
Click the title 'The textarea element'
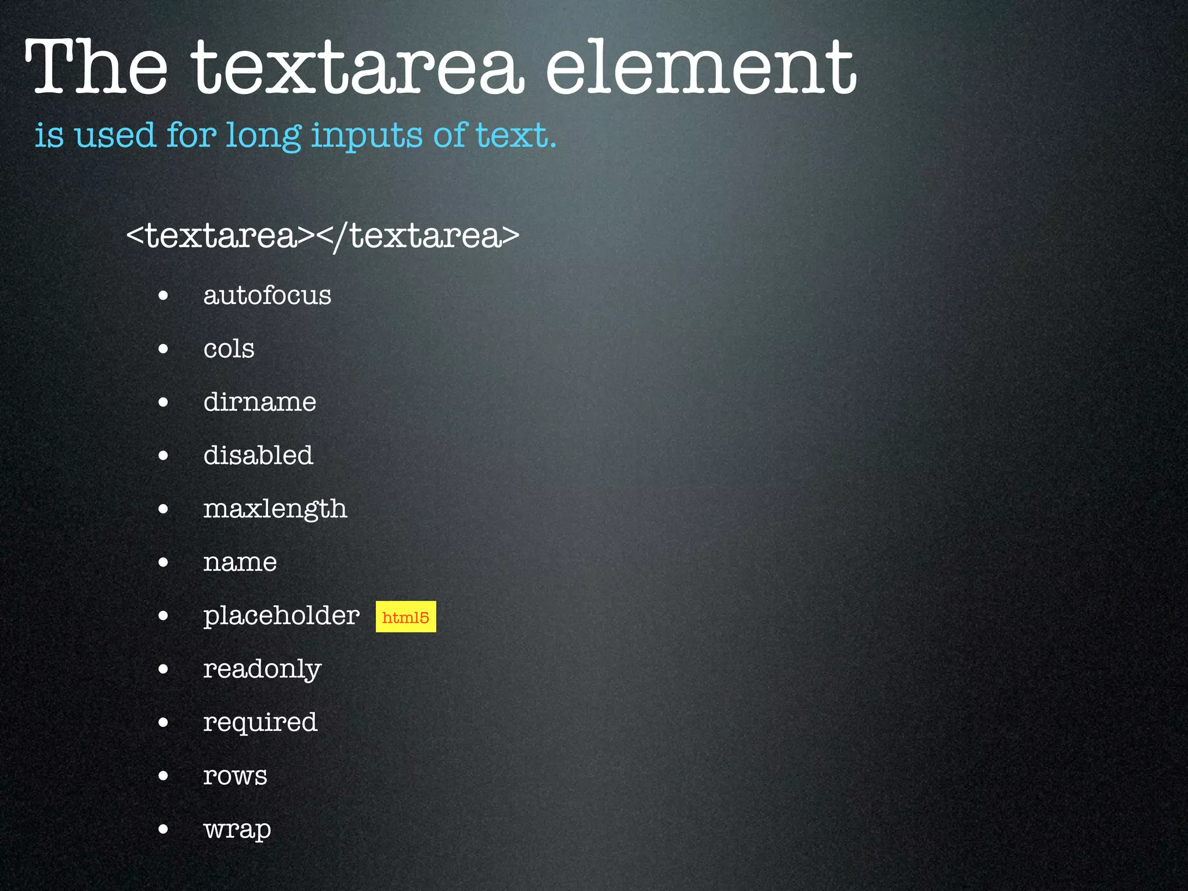click(x=440, y=67)
